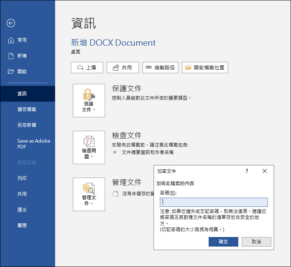Focus the 密碼 input field

coord(213,202)
